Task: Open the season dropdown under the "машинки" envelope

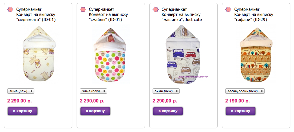Action: [166, 91]
